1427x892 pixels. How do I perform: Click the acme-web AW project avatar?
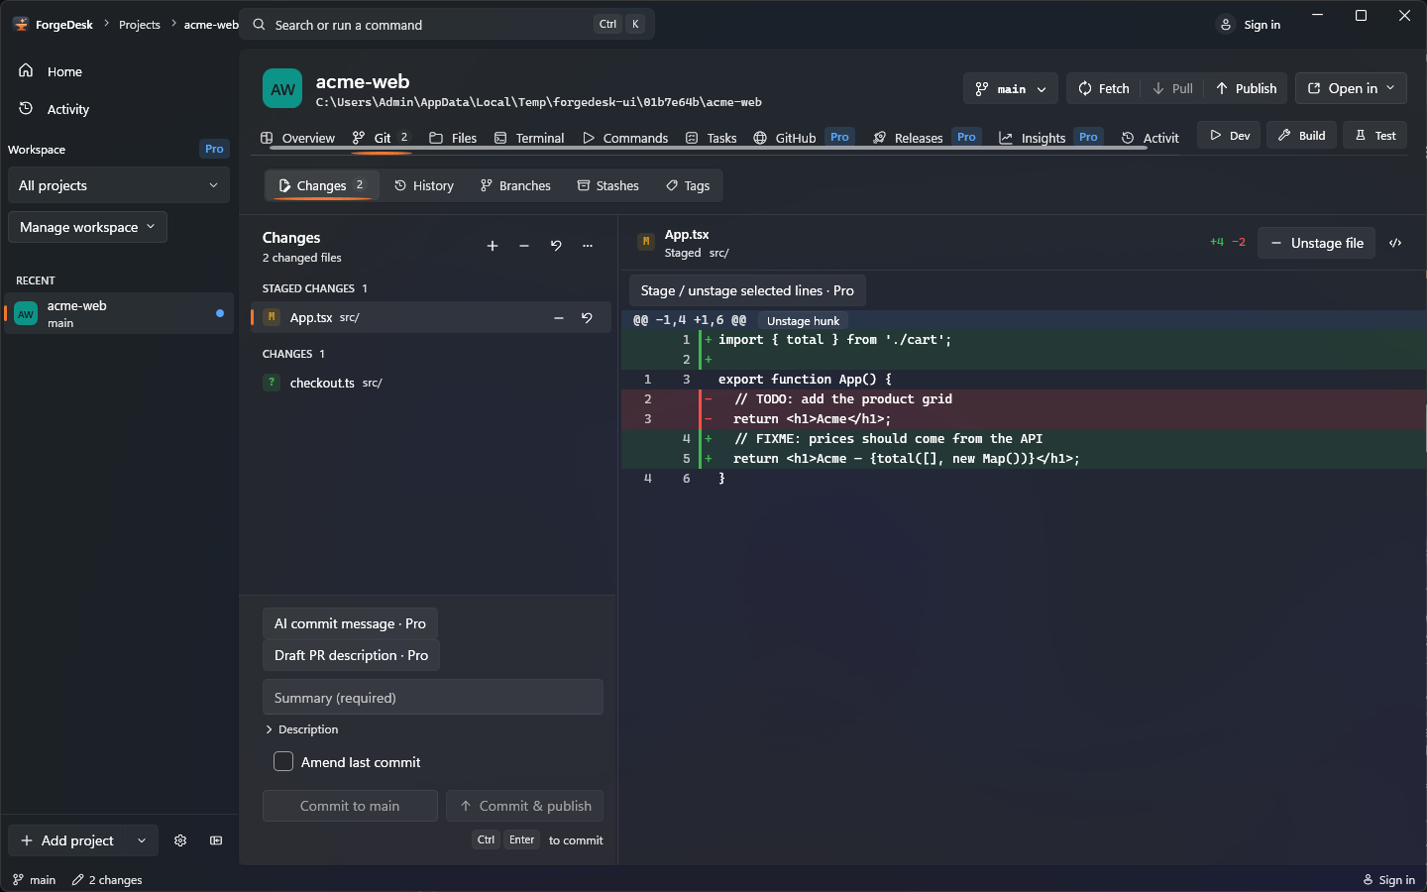point(282,88)
